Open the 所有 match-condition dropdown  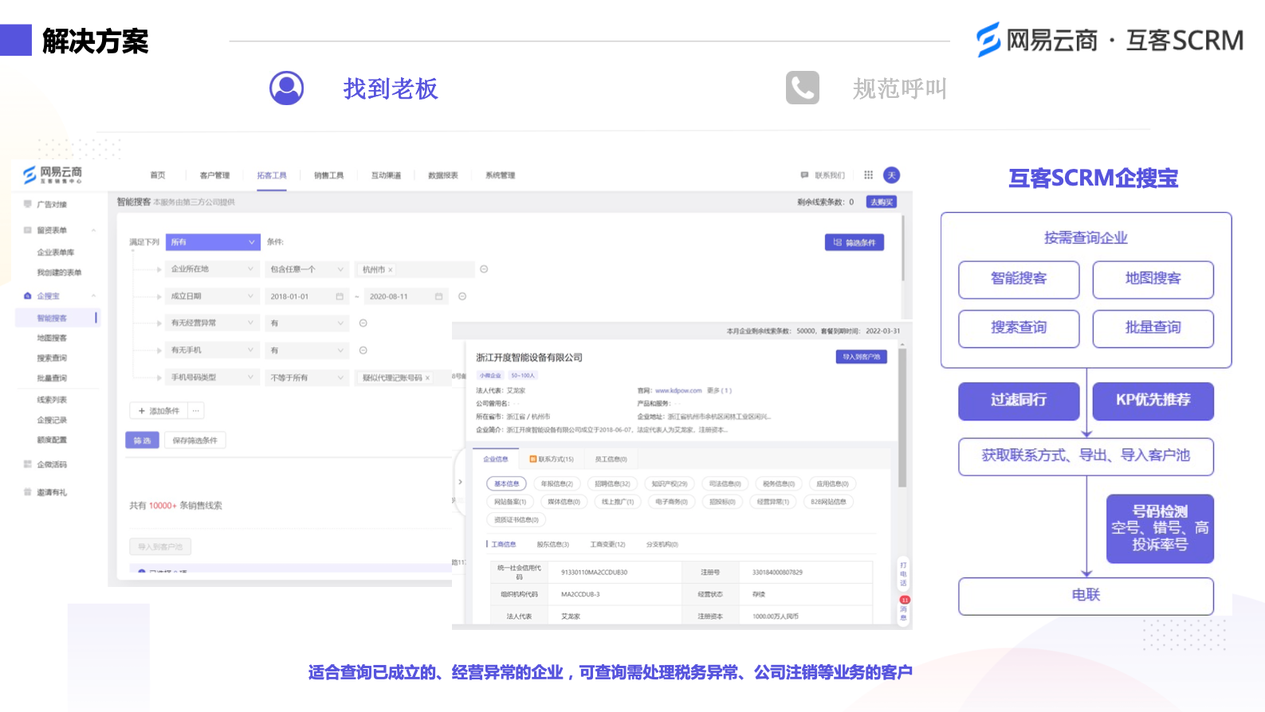213,242
